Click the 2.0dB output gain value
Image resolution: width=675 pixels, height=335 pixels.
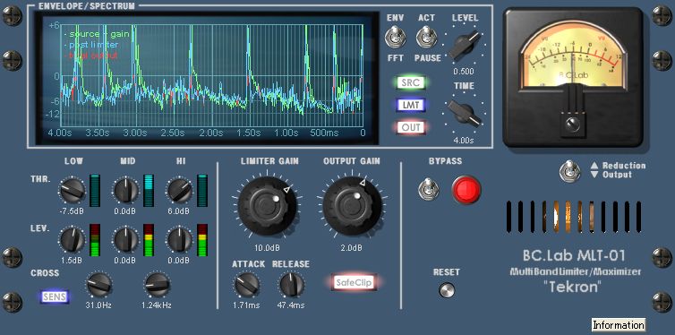click(x=351, y=248)
